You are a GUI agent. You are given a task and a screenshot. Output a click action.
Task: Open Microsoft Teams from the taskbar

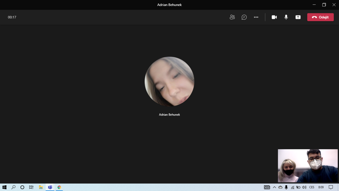50,187
